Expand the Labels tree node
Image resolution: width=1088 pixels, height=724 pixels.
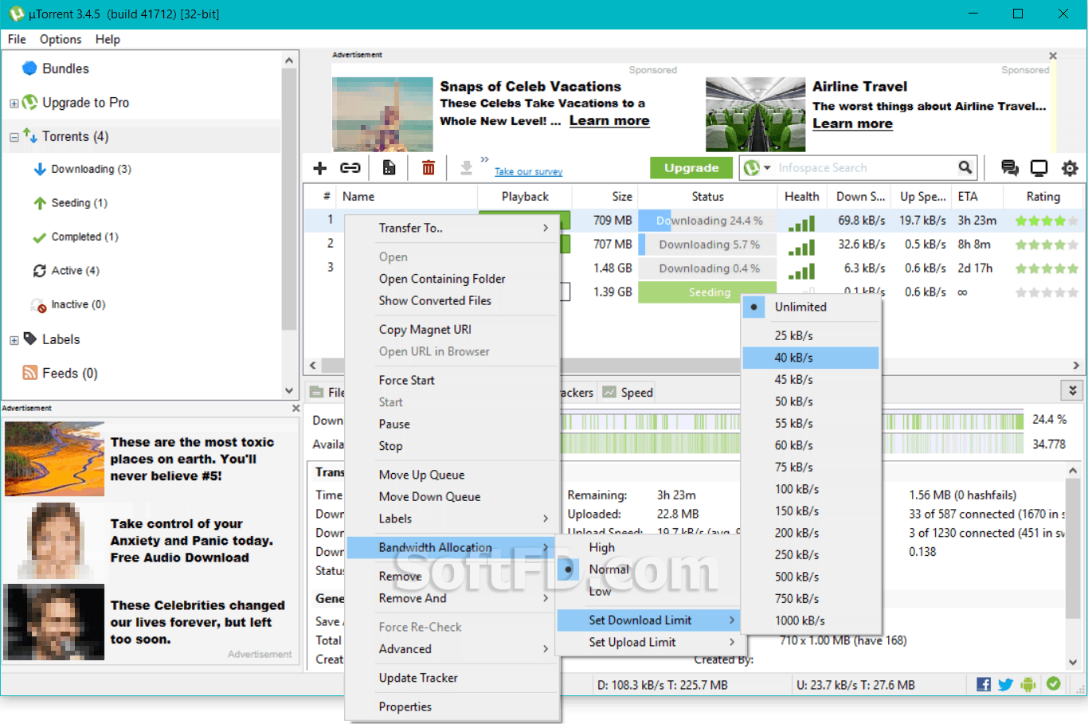[x=14, y=340]
